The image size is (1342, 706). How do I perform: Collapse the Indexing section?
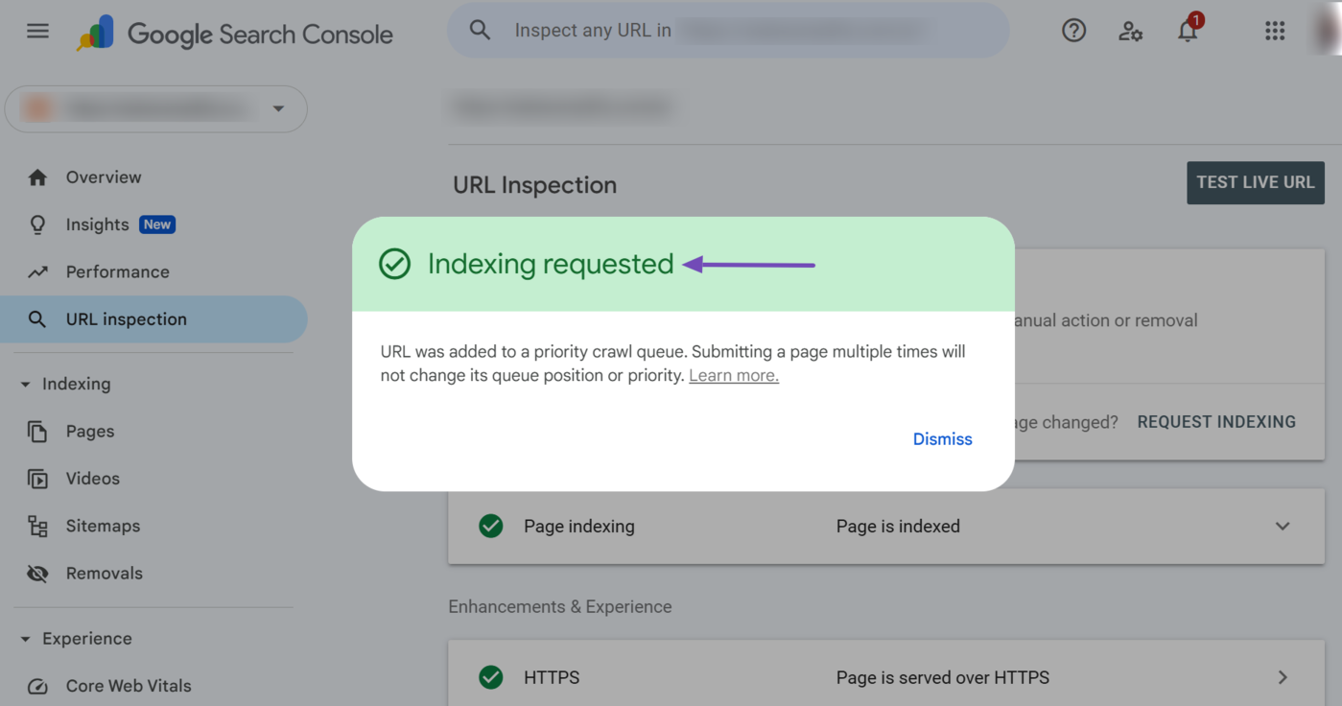tap(26, 385)
